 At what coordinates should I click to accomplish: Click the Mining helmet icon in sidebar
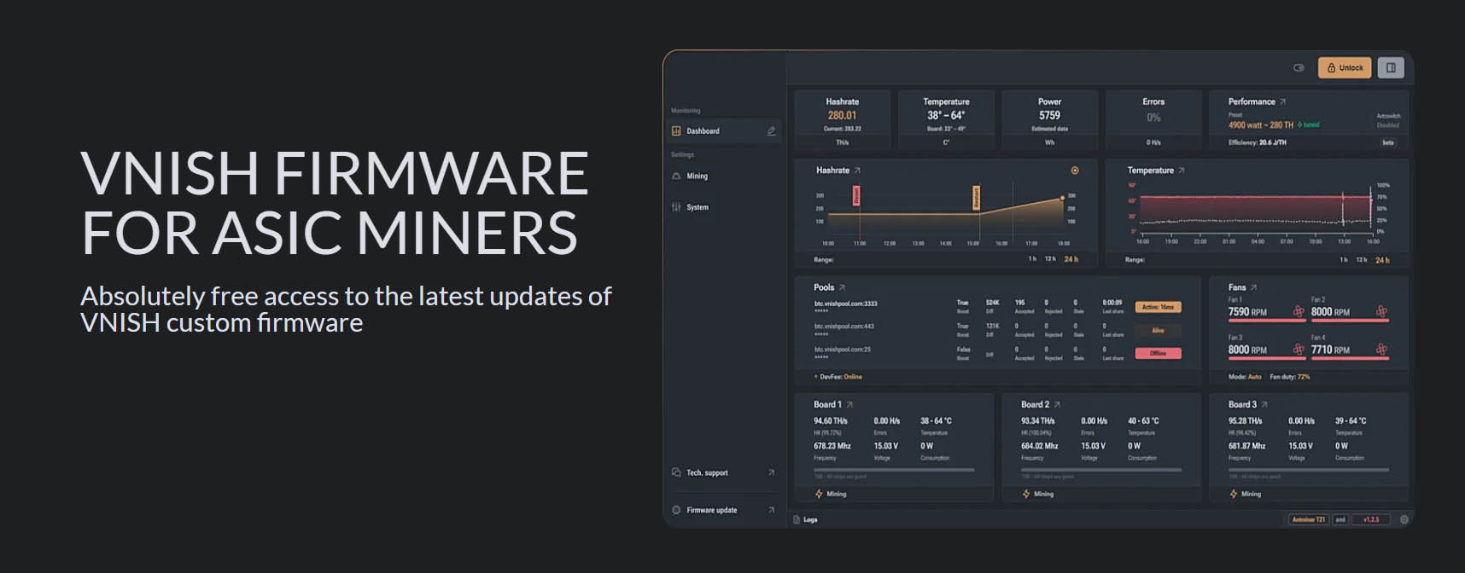click(x=676, y=176)
